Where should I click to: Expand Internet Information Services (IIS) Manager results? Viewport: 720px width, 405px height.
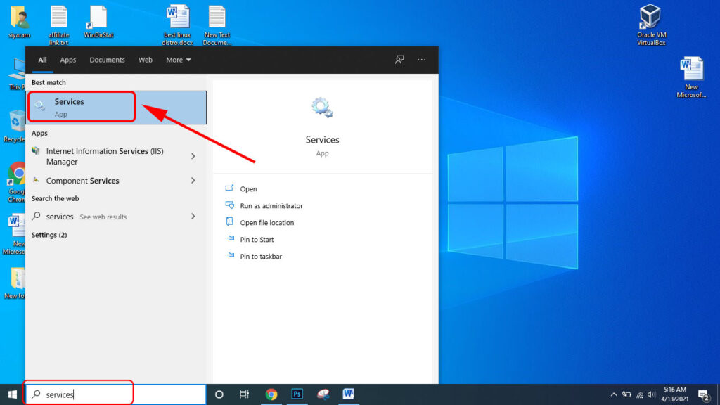pyautogui.click(x=193, y=155)
